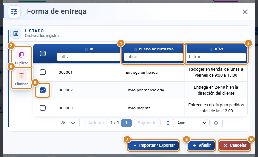This screenshot has width=258, height=157.
Task: Click the sliders icon beside Forma de entrega
Action: tap(14, 12)
